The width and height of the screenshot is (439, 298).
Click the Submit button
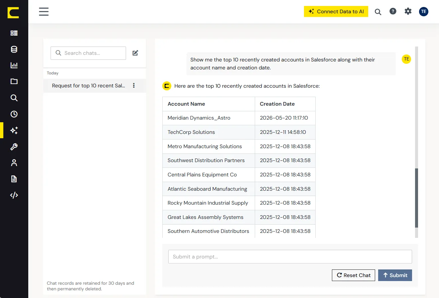click(395, 275)
